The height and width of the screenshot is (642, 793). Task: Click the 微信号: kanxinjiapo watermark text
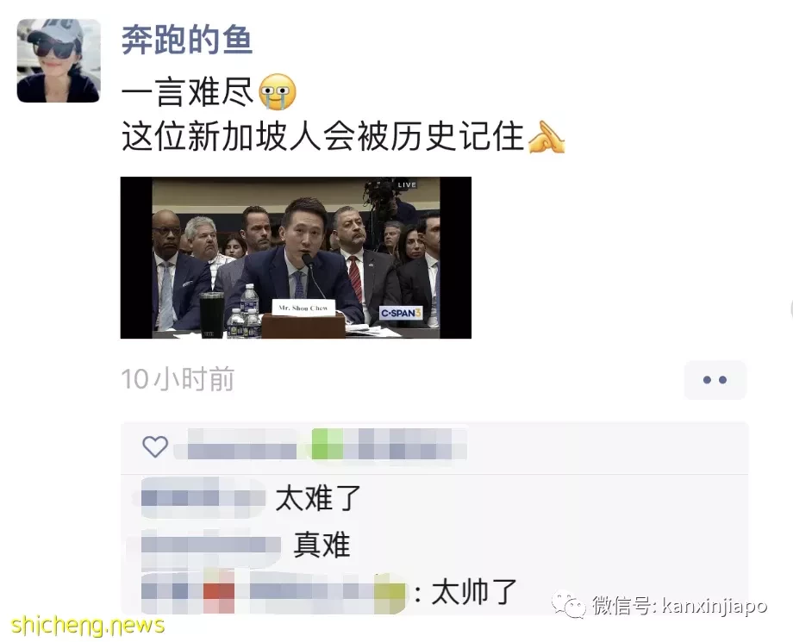pyautogui.click(x=680, y=605)
